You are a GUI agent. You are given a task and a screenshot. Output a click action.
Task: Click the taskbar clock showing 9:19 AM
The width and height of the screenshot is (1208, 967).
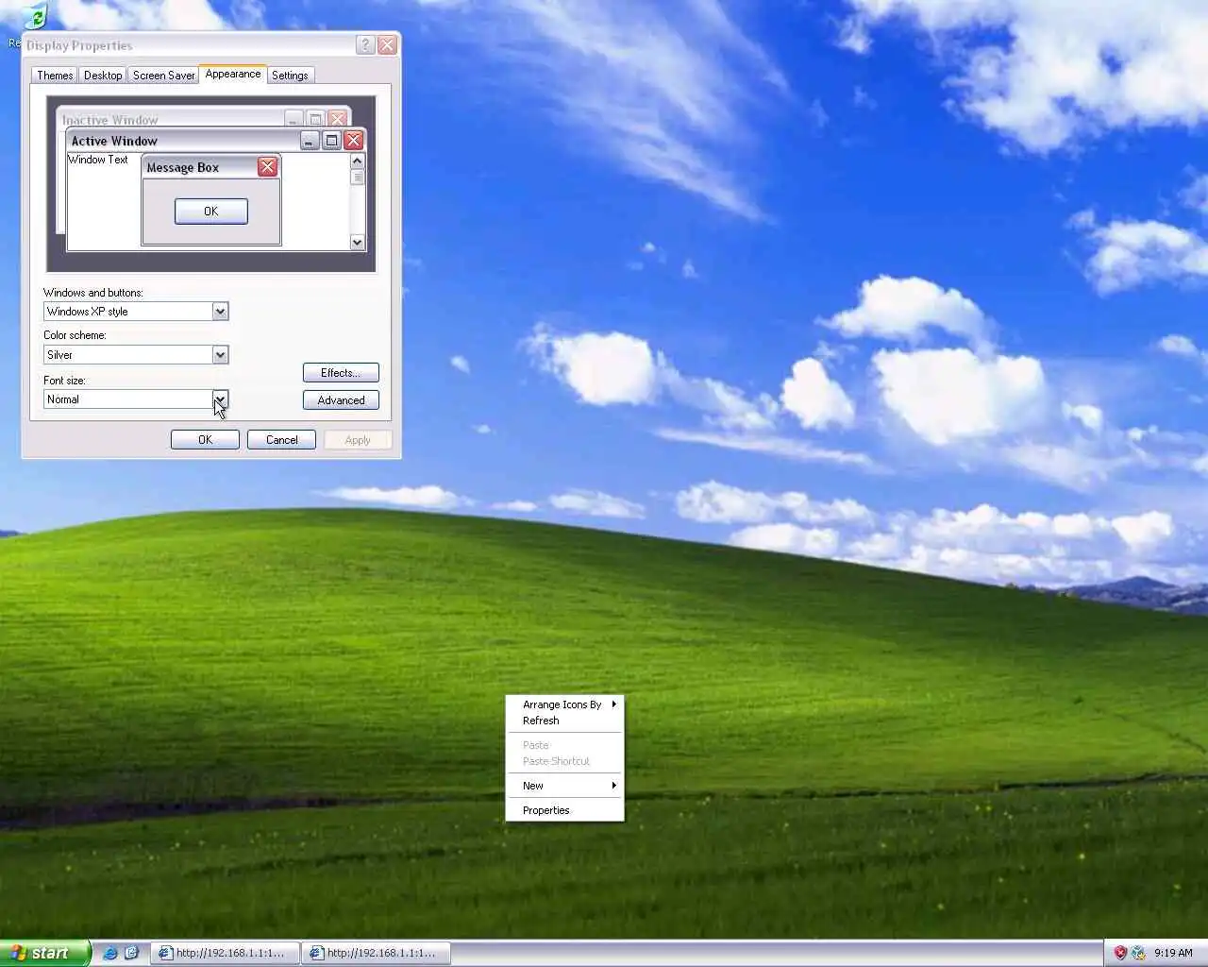pyautogui.click(x=1173, y=953)
